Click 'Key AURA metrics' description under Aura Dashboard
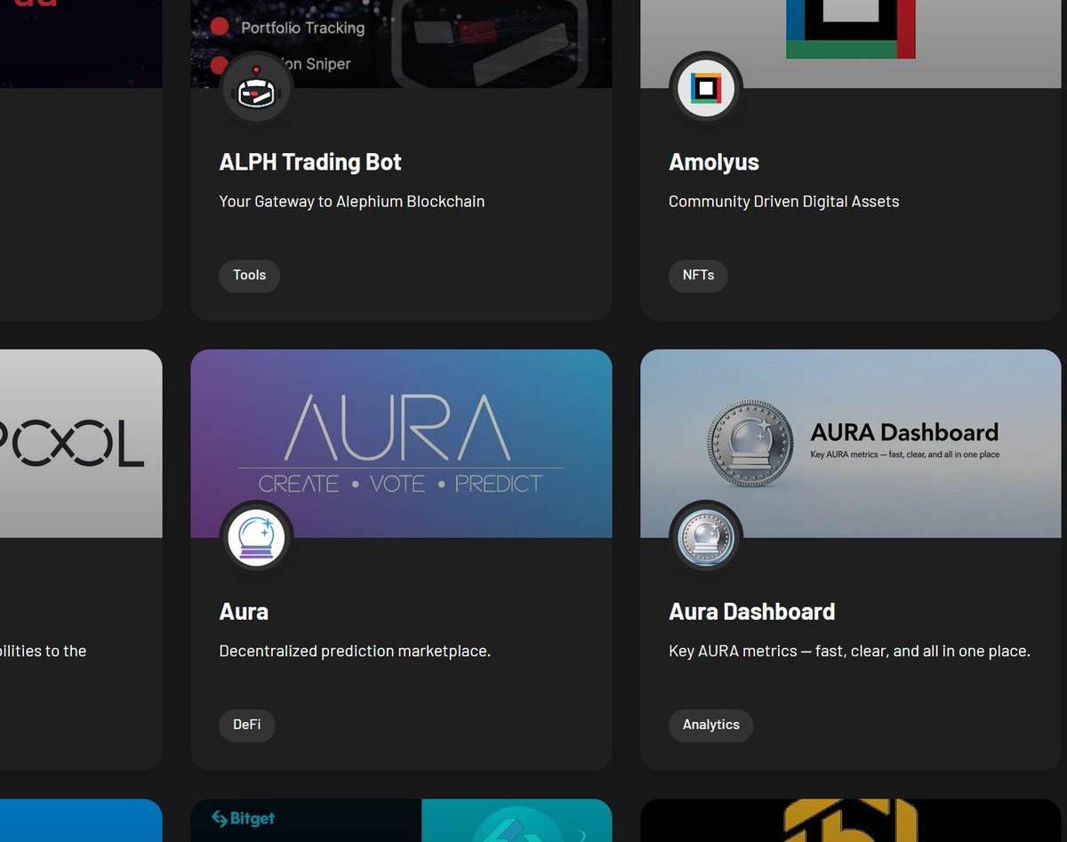The height and width of the screenshot is (842, 1067). (x=849, y=652)
